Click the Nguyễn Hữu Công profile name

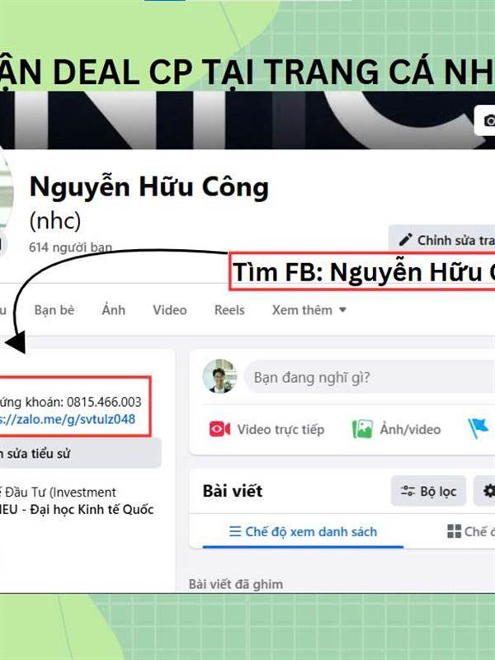[x=149, y=186]
